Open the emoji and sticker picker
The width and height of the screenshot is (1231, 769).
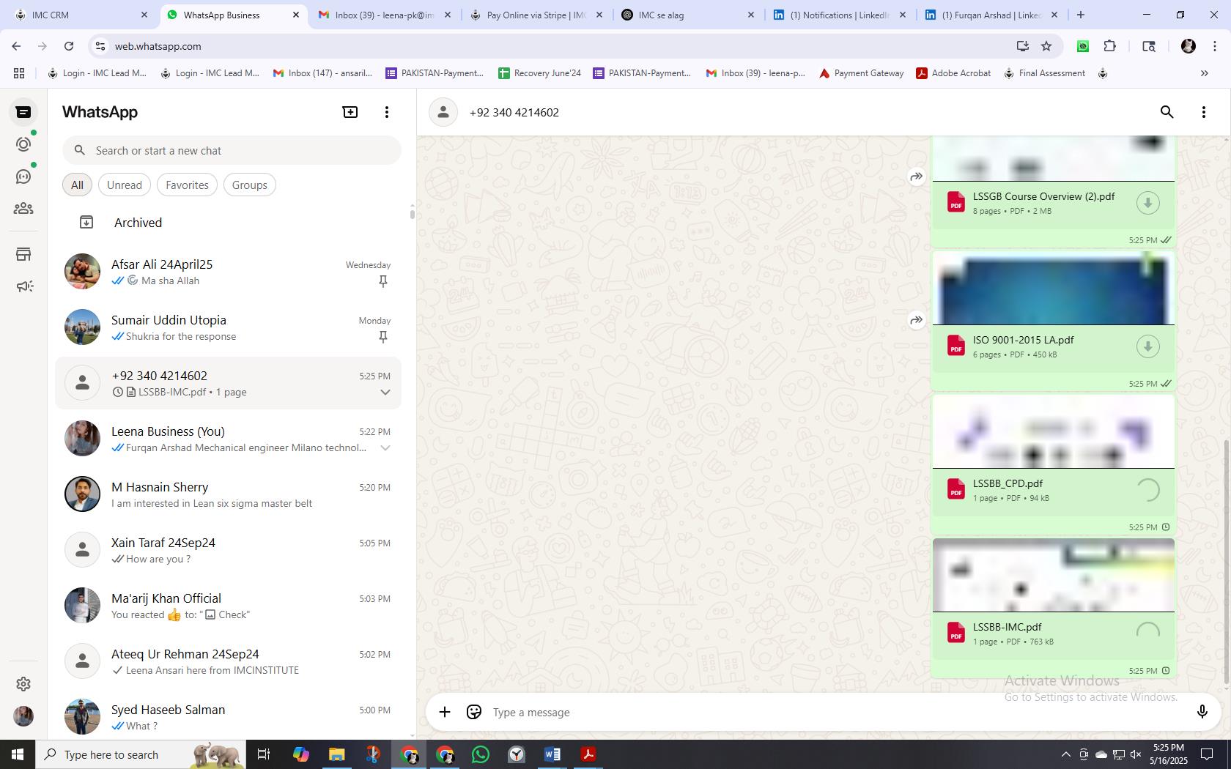pyautogui.click(x=474, y=712)
